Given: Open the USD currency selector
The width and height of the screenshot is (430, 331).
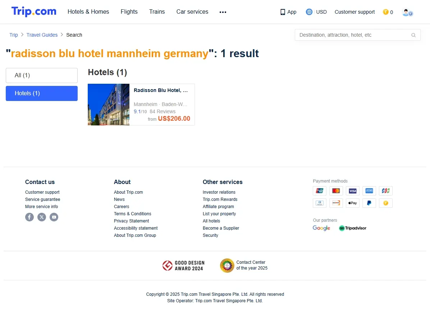Looking at the screenshot, I should [321, 12].
